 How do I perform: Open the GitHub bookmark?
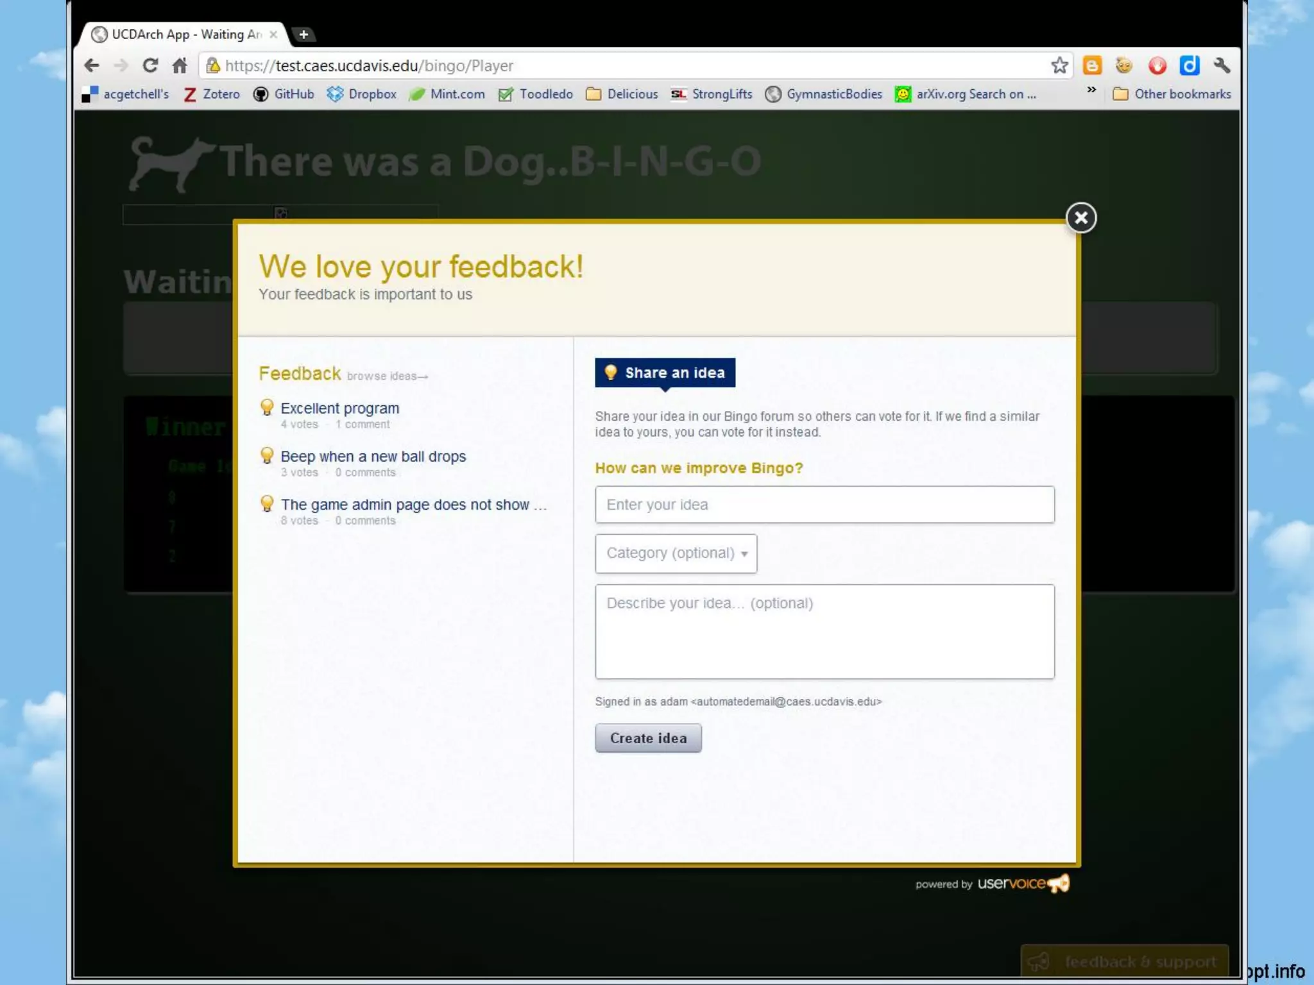(284, 94)
